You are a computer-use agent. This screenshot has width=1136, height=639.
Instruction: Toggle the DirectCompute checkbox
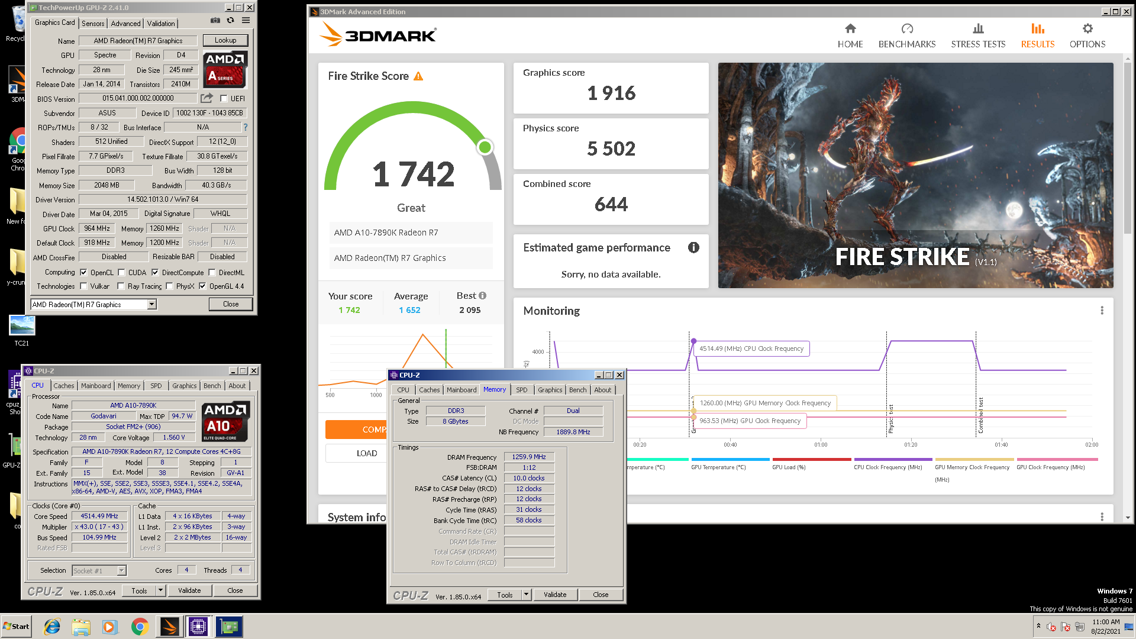[155, 273]
